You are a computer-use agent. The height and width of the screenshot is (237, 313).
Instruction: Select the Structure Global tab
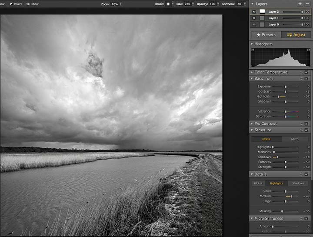pos(266,139)
